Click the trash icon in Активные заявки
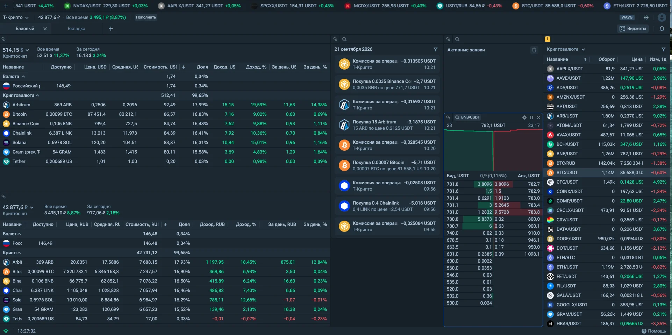This screenshot has width=672, height=335. 534,50
